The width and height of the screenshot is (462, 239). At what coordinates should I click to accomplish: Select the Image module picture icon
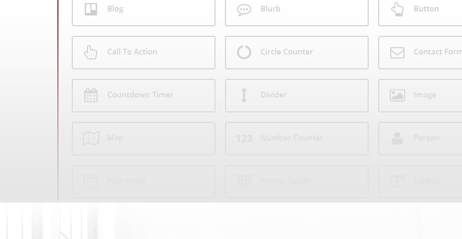397,95
